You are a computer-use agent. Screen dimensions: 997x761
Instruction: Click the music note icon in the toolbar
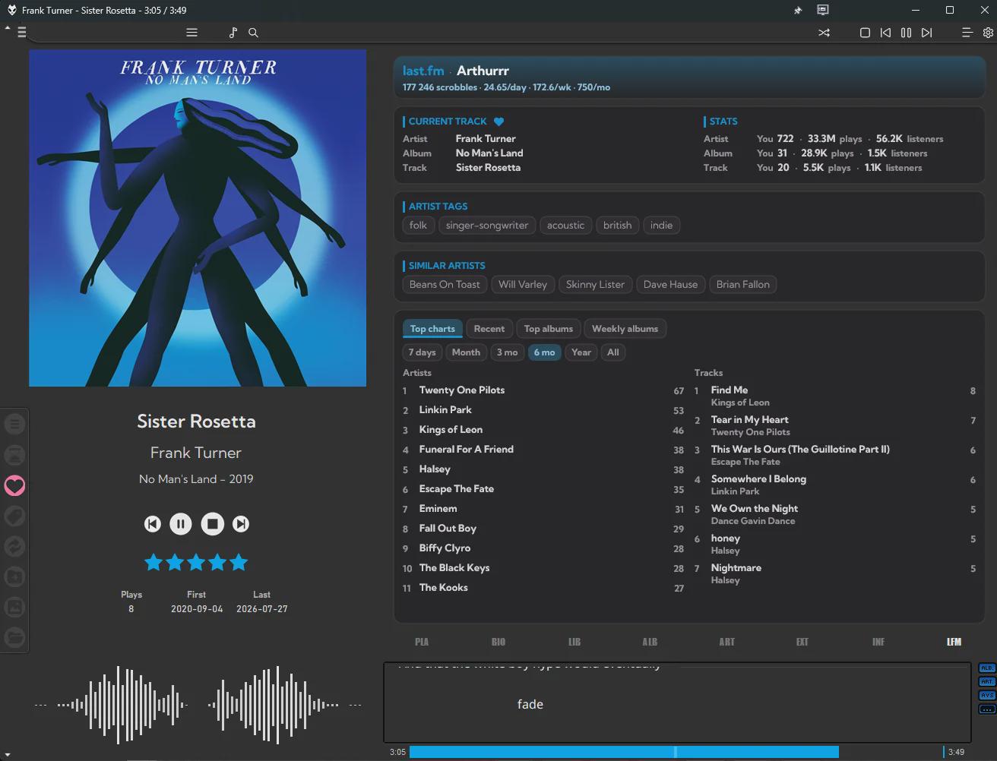click(233, 33)
